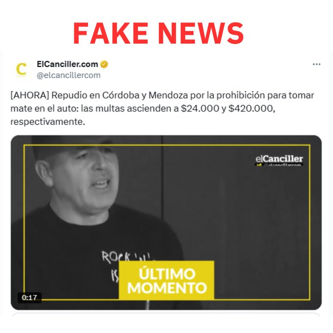The image size is (333, 333).
Task: Click the red FAKE NEWS heading
Action: (x=159, y=33)
